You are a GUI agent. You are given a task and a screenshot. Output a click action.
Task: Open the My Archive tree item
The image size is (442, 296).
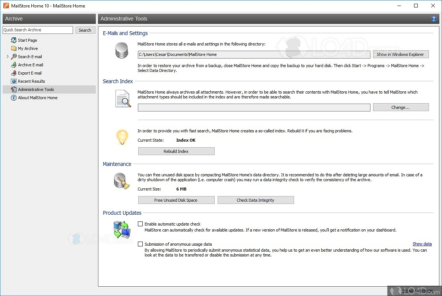point(28,48)
